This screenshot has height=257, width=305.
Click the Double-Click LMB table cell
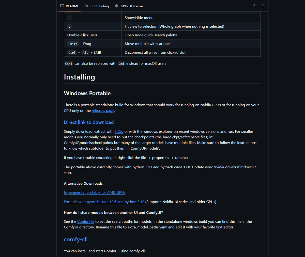82,35
